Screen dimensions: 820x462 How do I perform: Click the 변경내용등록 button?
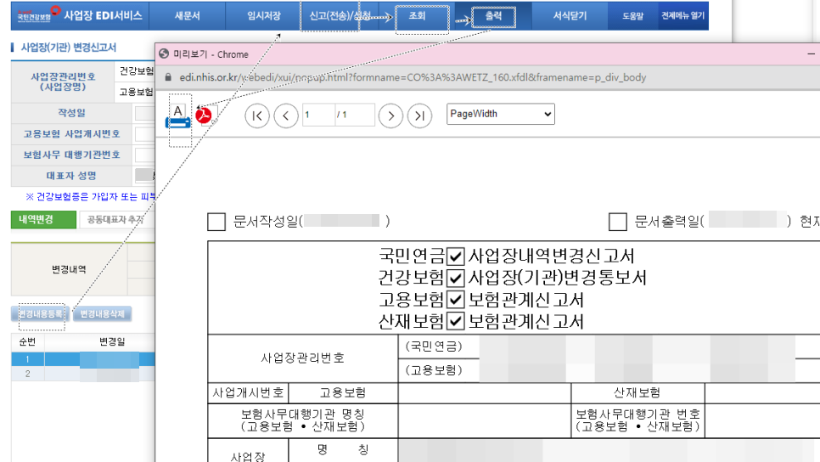click(41, 314)
